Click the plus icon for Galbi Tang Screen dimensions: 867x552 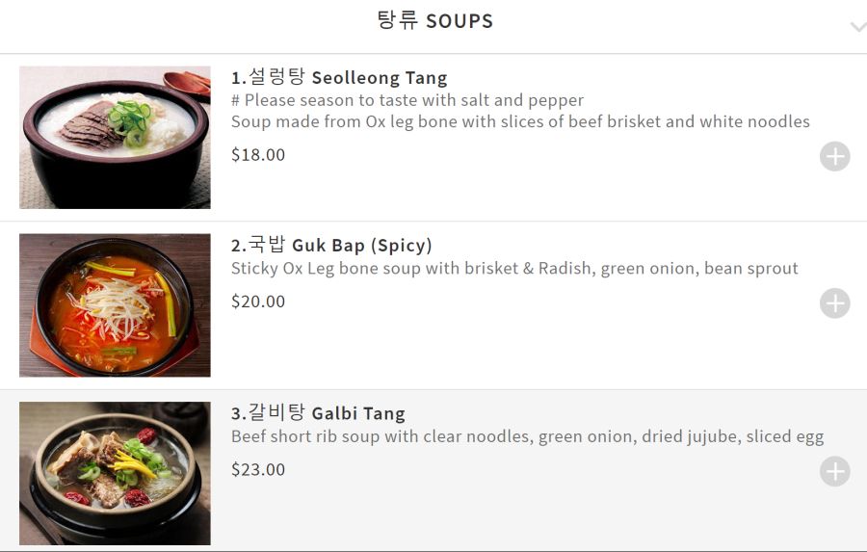(834, 471)
